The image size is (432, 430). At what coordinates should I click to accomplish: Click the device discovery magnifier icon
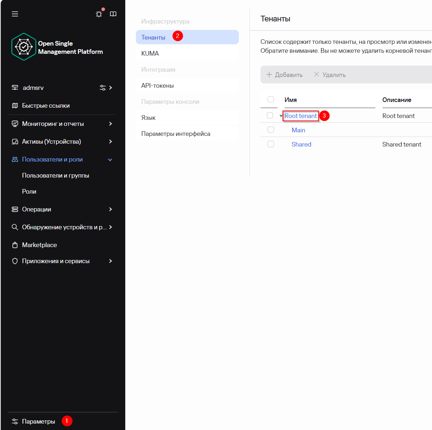pos(15,227)
